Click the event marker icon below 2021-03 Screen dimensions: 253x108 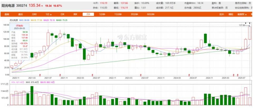(x=40, y=75)
